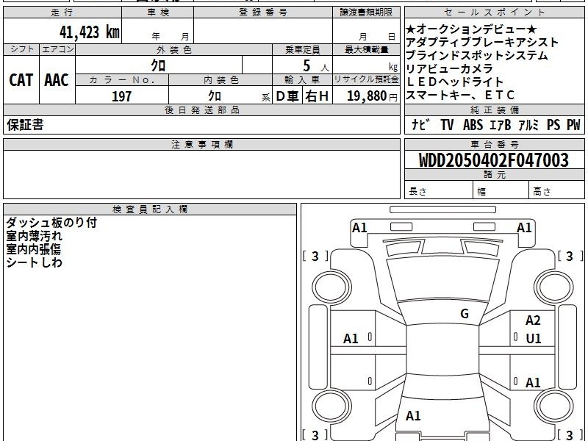Click the シフト header label
This screenshot has width=588, height=441.
point(21,49)
